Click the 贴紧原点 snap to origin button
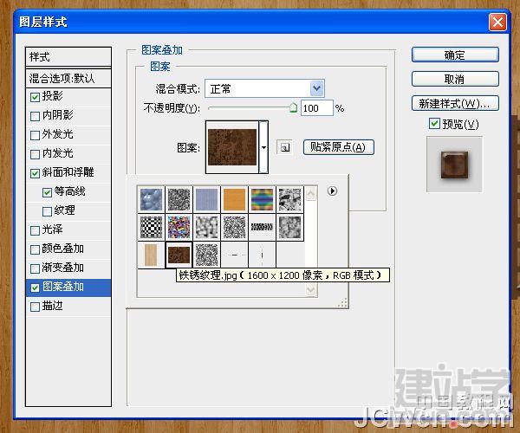The image size is (520, 433). [339, 147]
